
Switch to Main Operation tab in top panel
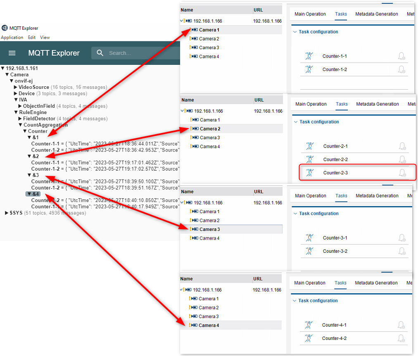point(310,14)
